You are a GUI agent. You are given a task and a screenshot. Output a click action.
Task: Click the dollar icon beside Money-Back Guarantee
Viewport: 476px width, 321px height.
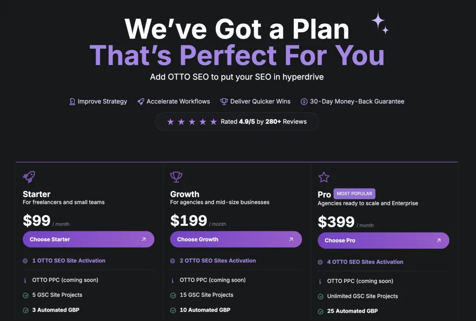point(304,101)
